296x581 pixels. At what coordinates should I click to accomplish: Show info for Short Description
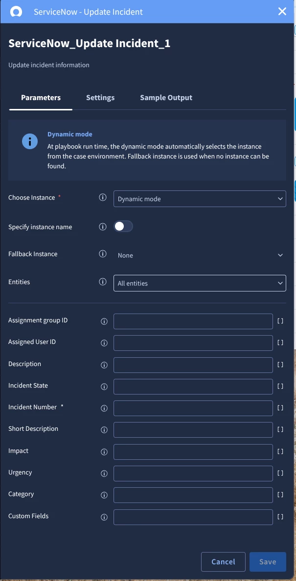point(104,430)
